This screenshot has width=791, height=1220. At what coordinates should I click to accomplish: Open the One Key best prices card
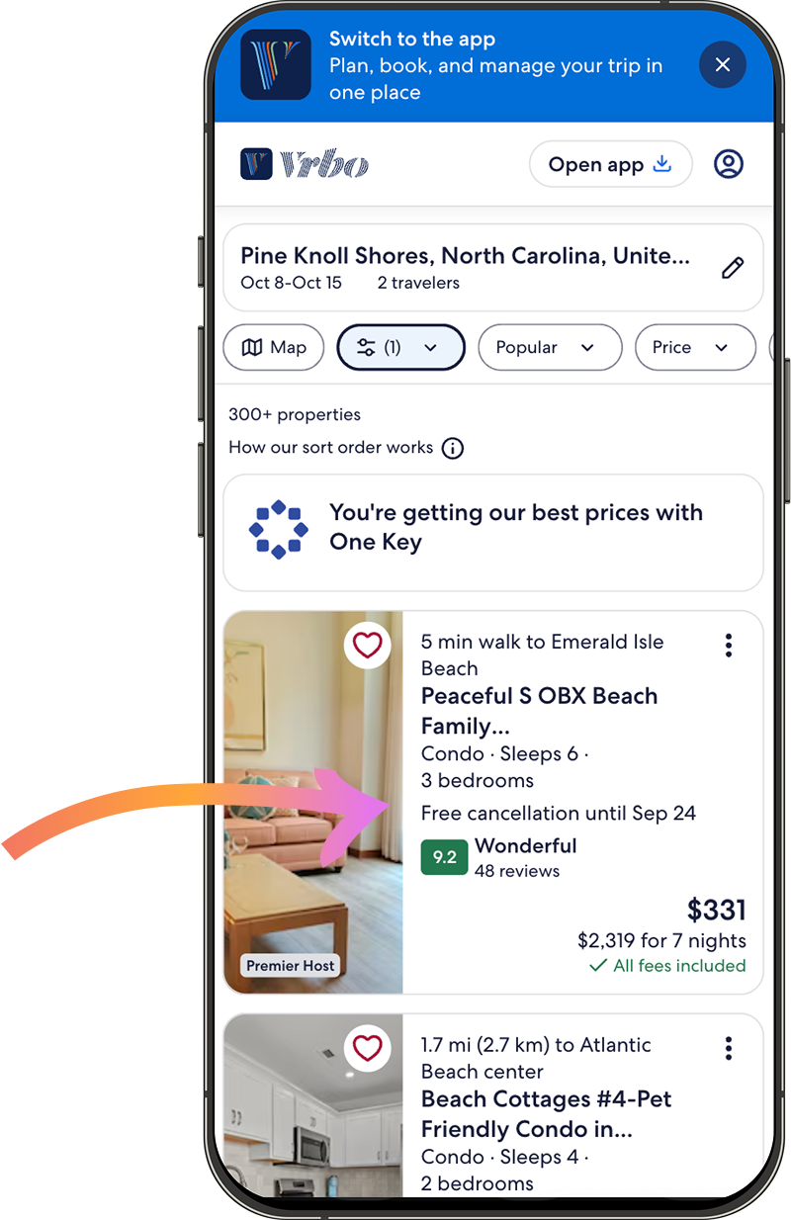tap(493, 533)
